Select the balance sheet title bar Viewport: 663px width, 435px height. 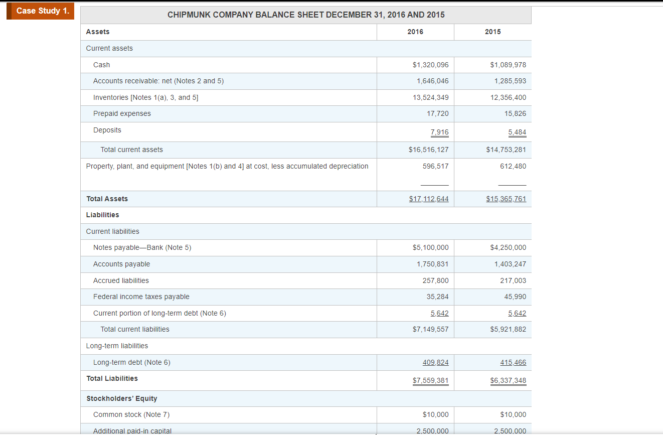306,15
